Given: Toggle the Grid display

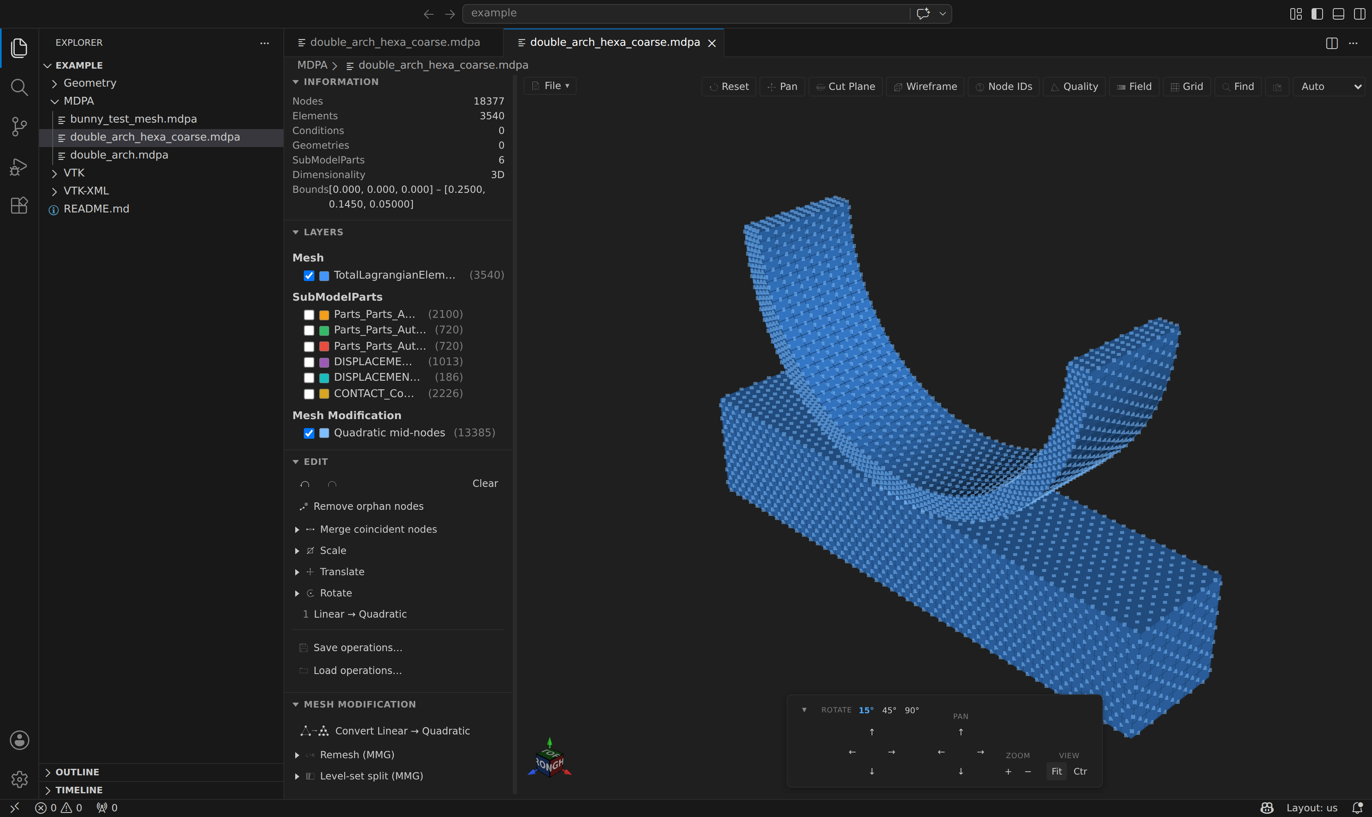Looking at the screenshot, I should click(x=1187, y=87).
